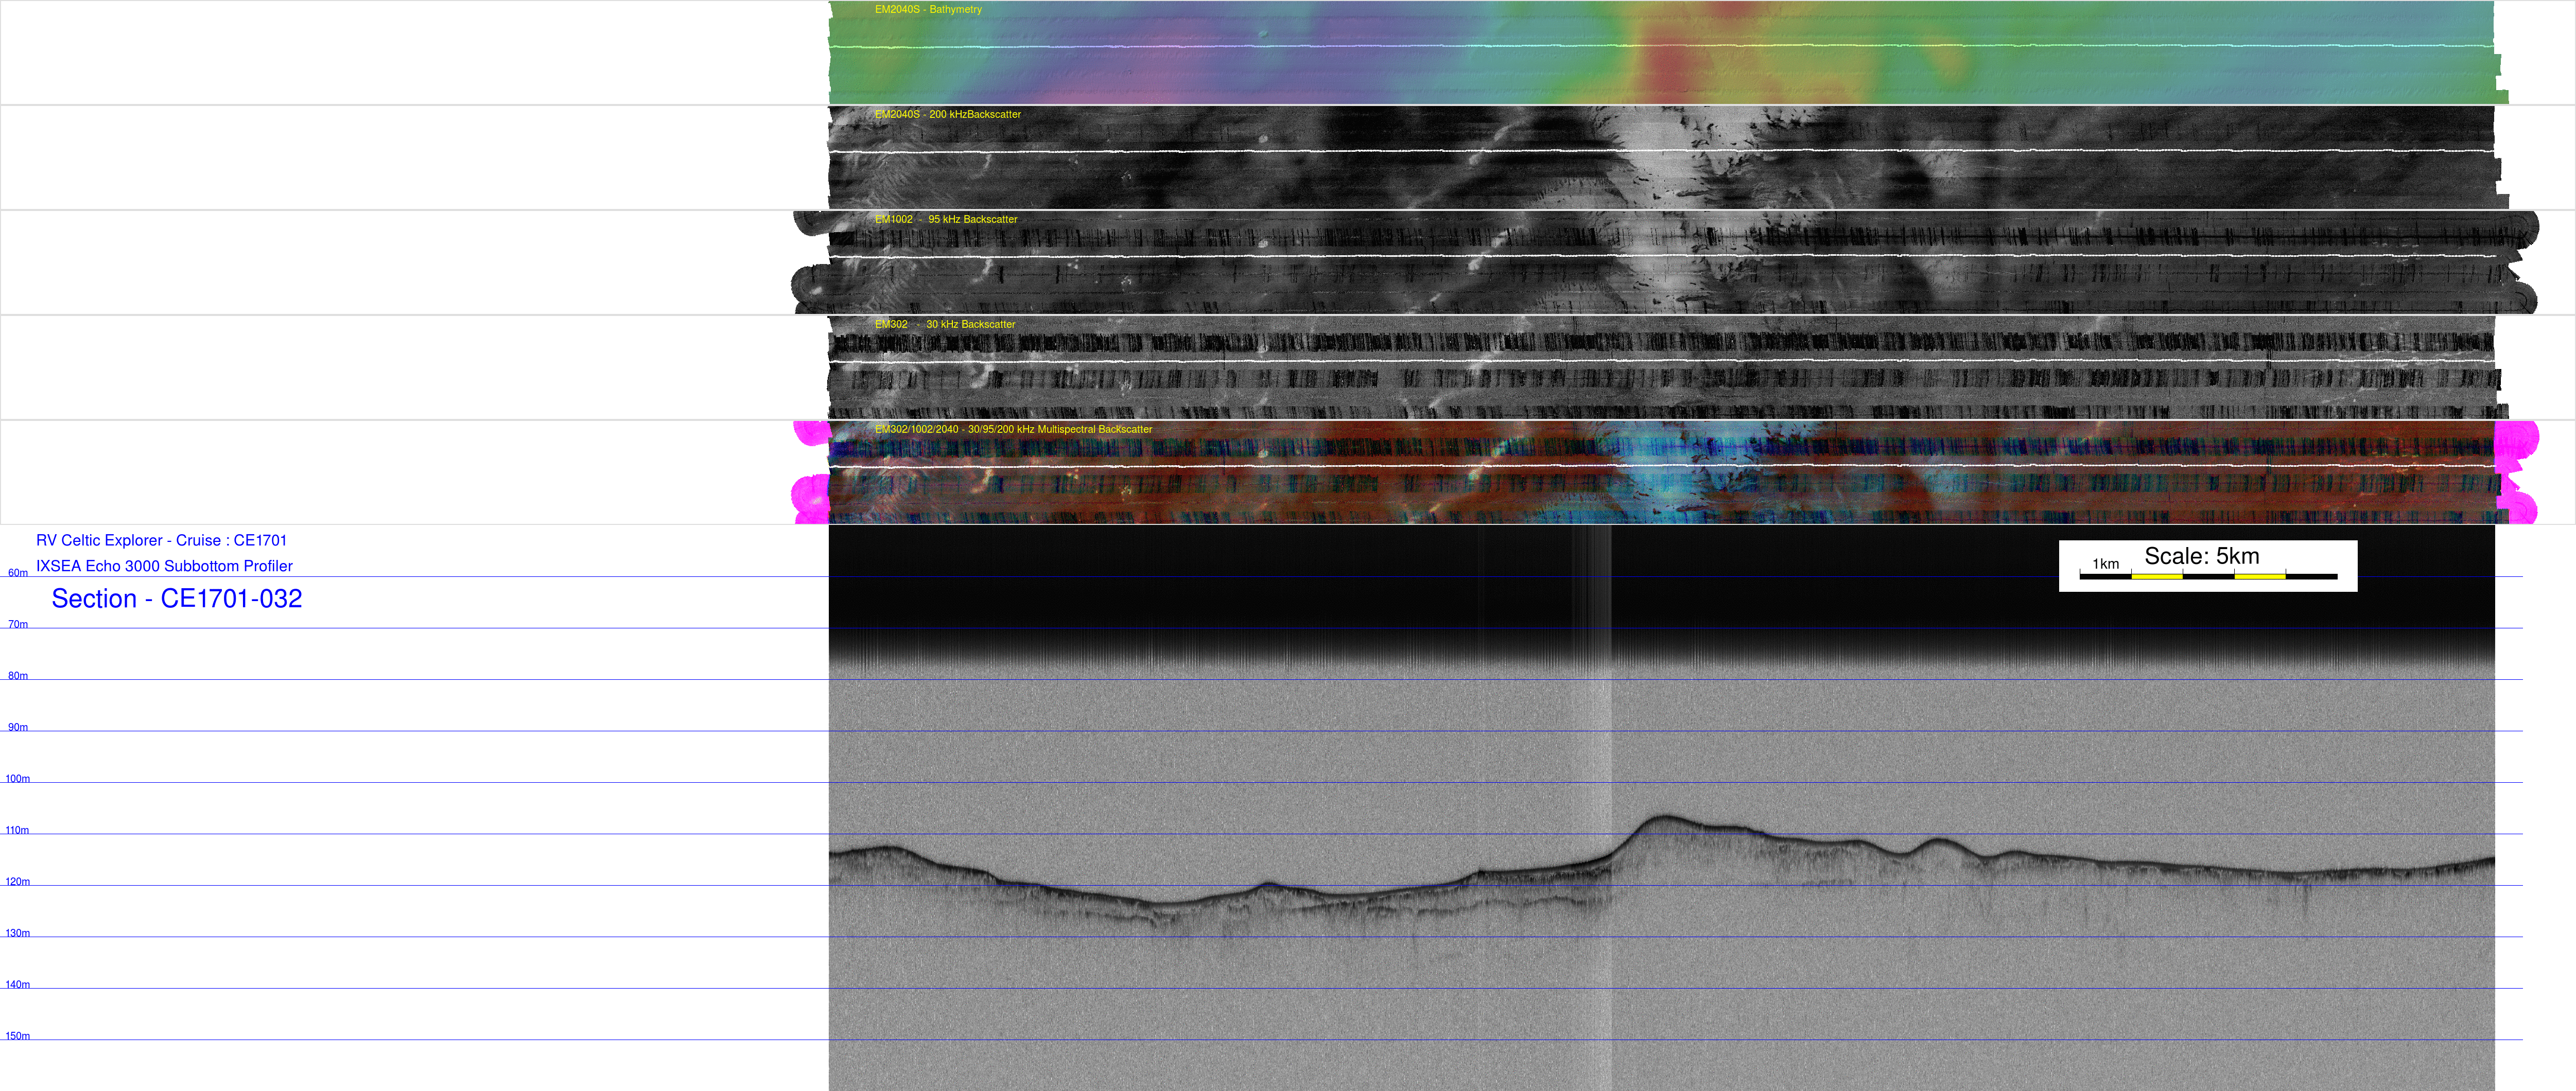Click the 100m depth marker
This screenshot has height=1091, width=2576.
pyautogui.click(x=18, y=779)
